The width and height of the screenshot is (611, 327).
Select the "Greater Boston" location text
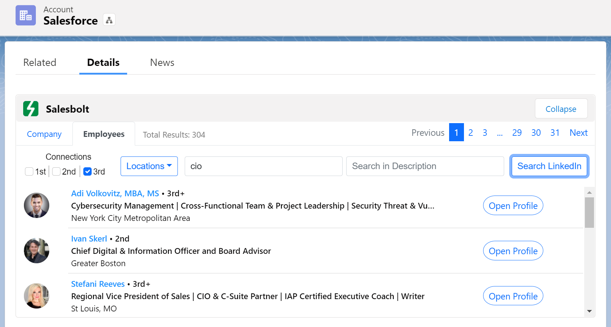(x=99, y=263)
